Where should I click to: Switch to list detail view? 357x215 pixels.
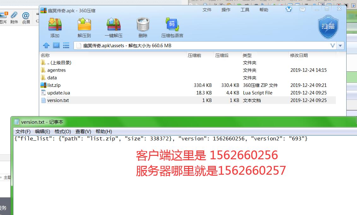66,45
